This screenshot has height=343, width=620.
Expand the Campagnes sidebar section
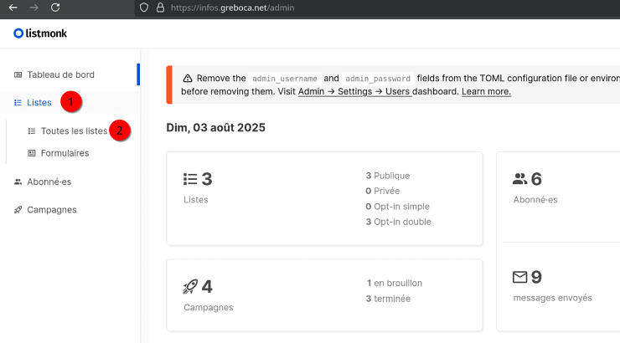[51, 210]
